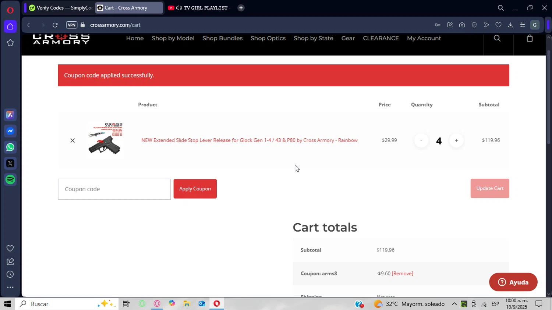552x310 pixels.
Task: Open the weather widget 32°C
Action: click(x=409, y=304)
